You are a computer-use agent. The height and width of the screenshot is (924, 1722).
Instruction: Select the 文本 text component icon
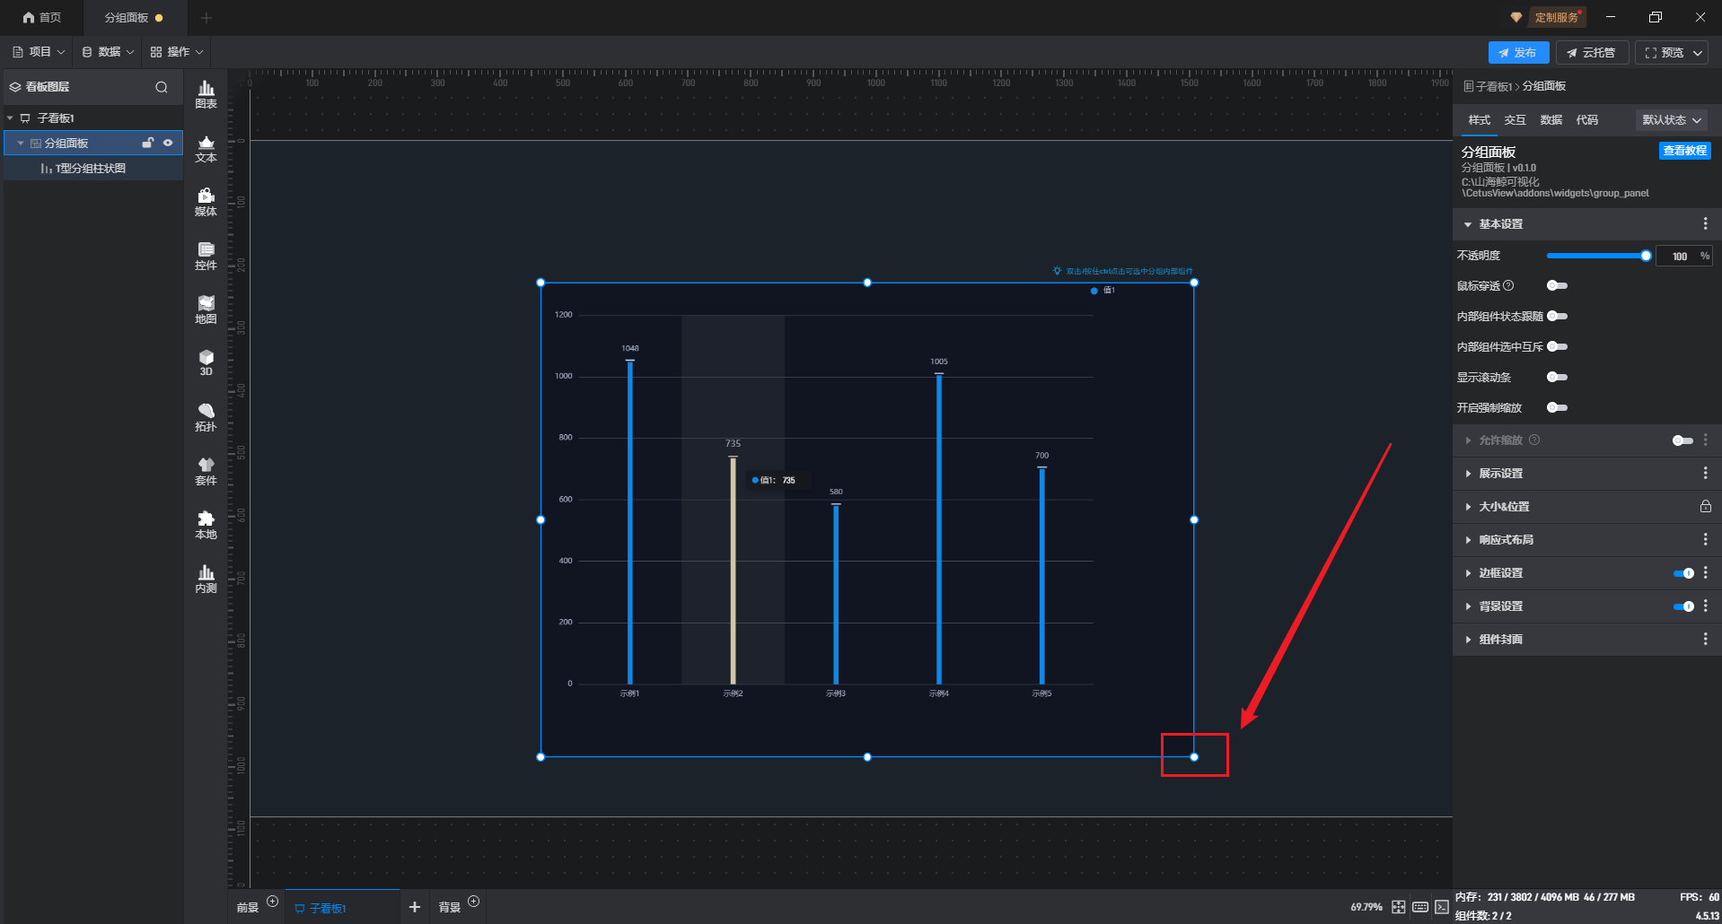206,148
